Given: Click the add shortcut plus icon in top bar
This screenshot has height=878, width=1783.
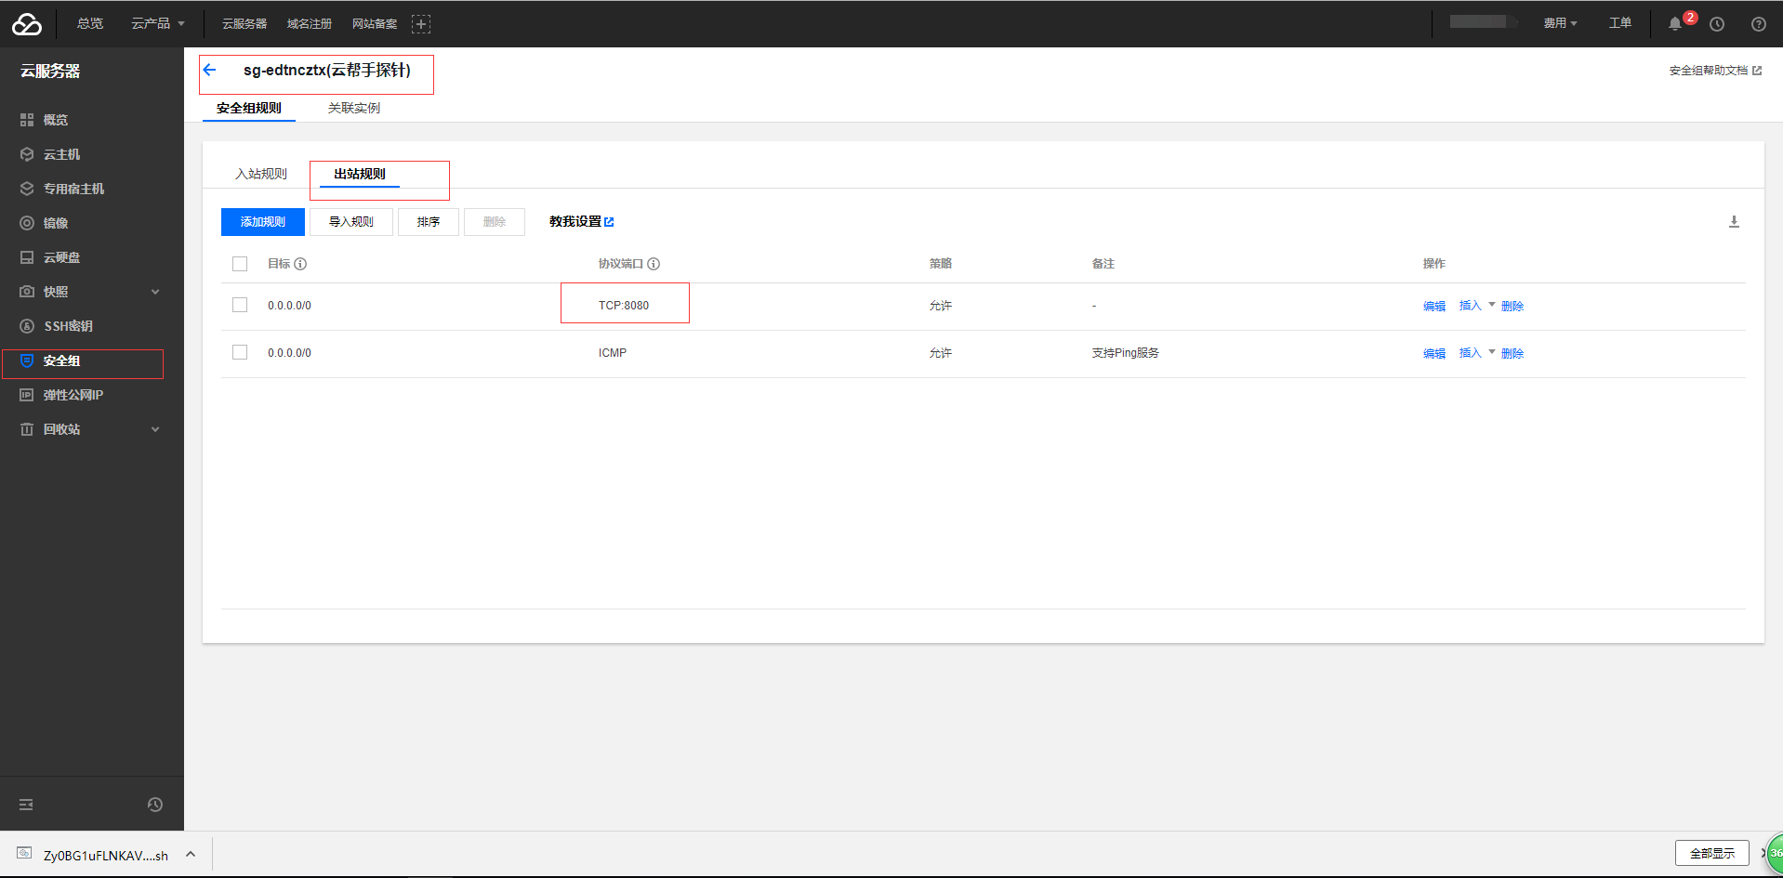Looking at the screenshot, I should [x=421, y=24].
